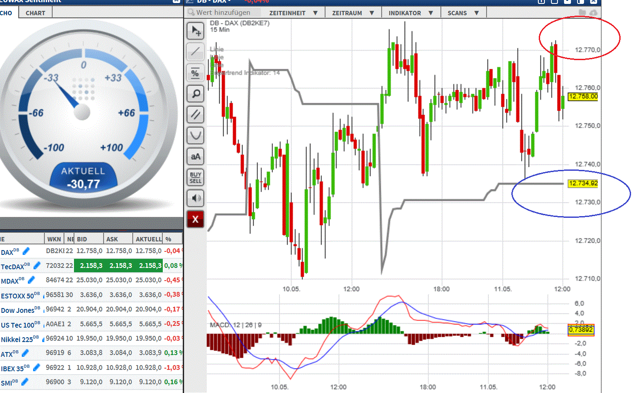Image resolution: width=638 pixels, height=393 pixels.
Task: Open the ZEITRAUM dropdown
Action: [353, 13]
